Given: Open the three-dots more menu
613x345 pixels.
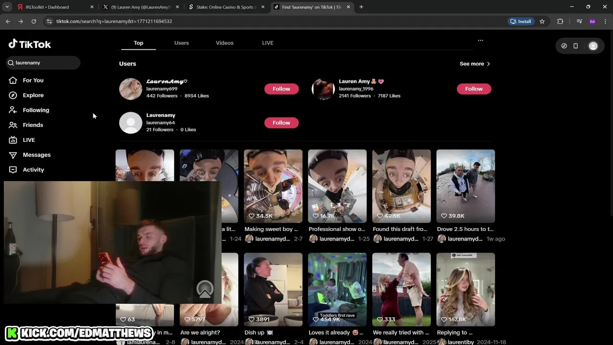Looking at the screenshot, I should tap(480, 40).
